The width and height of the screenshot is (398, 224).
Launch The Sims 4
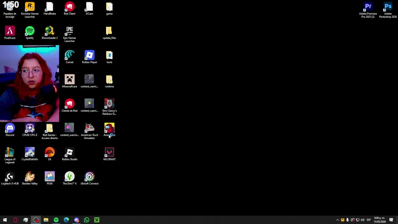[x=70, y=179]
